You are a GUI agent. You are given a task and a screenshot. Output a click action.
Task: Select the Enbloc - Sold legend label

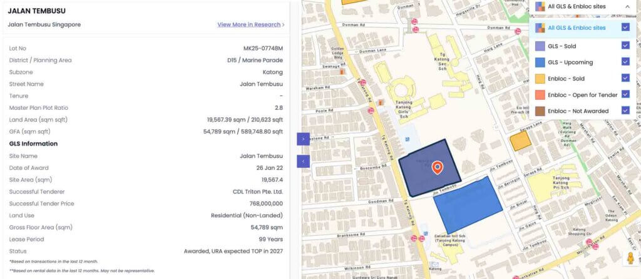pyautogui.click(x=566, y=79)
